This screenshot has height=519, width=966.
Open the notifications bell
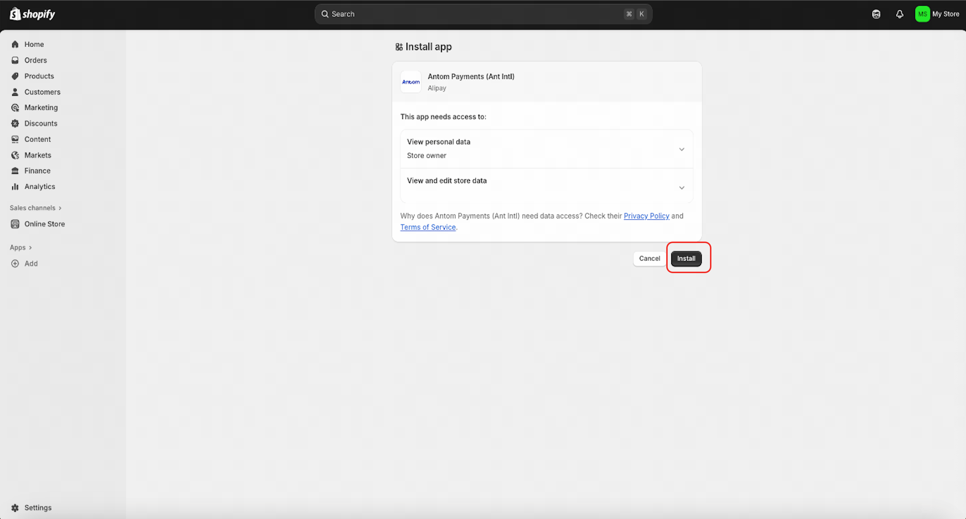pos(900,14)
